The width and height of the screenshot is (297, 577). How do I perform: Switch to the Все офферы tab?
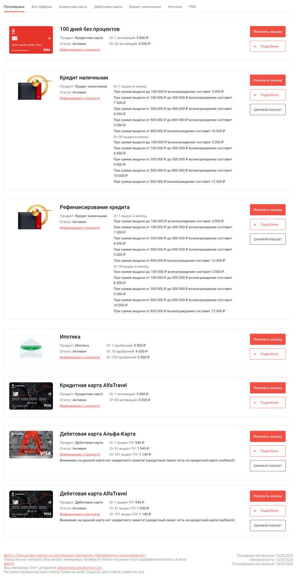click(42, 7)
